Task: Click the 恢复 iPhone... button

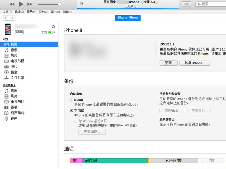Action: click(195, 63)
